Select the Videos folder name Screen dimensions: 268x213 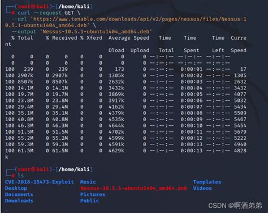pyautogui.click(x=202, y=188)
